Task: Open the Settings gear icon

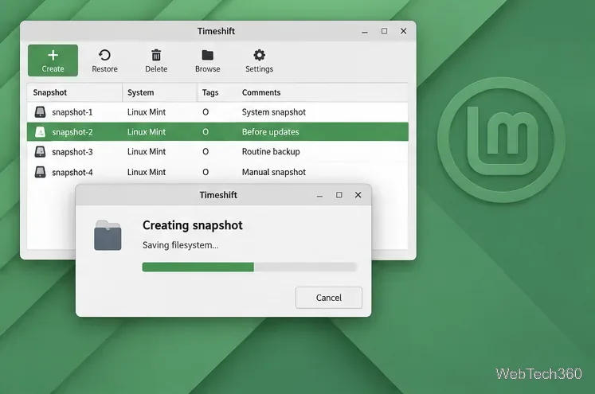Action: click(x=259, y=55)
